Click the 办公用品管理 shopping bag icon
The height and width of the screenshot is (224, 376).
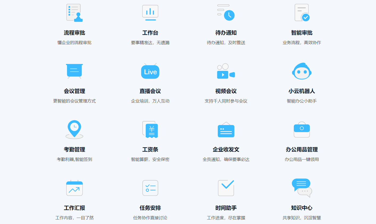pyautogui.click(x=302, y=130)
